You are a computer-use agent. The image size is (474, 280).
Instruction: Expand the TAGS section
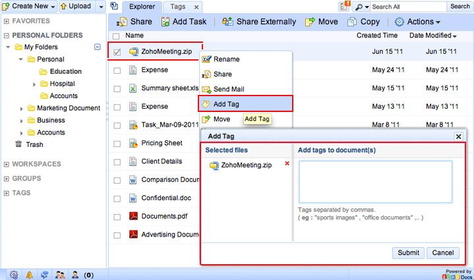point(6,193)
